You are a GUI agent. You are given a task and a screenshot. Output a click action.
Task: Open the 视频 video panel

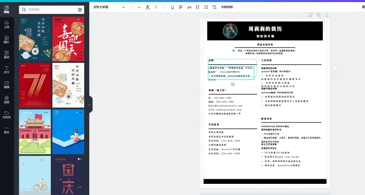tap(7, 85)
